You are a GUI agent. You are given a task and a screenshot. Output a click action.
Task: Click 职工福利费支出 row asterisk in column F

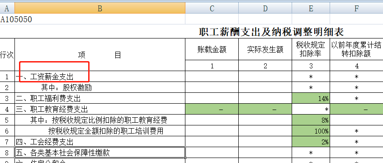point(356,98)
